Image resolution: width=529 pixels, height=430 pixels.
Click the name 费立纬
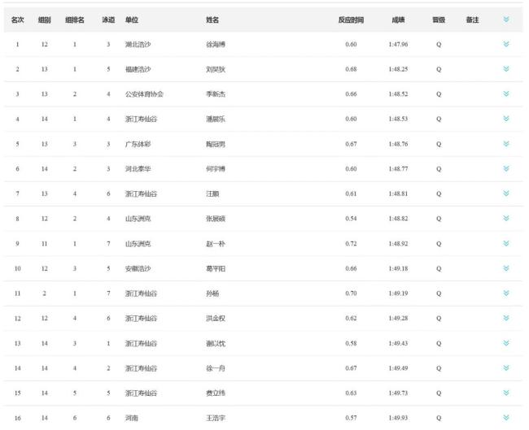(216, 393)
